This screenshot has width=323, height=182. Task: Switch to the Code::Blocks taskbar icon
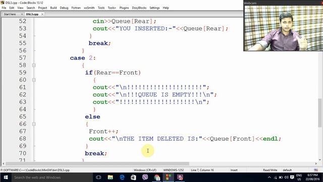point(168,177)
